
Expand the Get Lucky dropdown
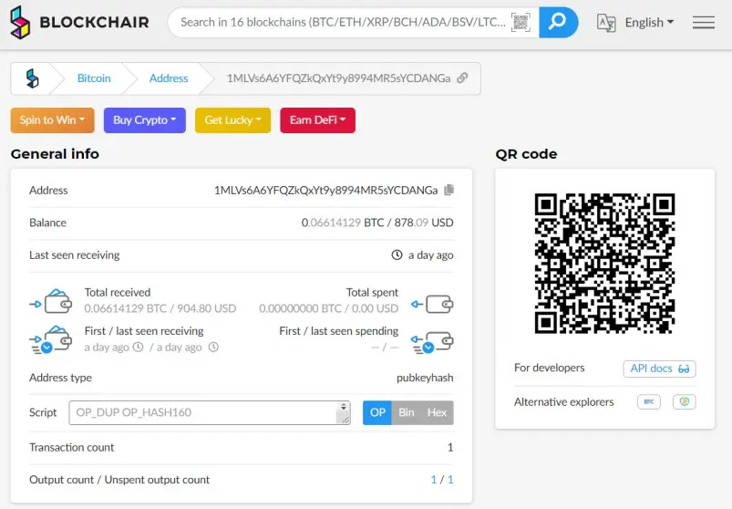pyautogui.click(x=233, y=120)
